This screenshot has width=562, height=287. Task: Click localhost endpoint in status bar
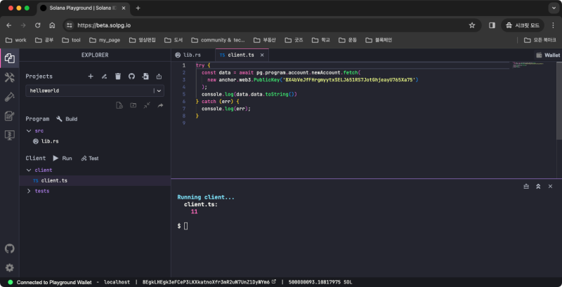pos(117,282)
